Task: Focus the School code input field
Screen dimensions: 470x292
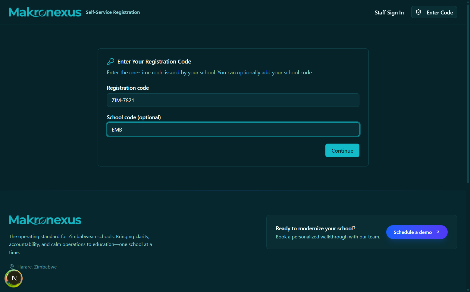Action: coord(233,129)
